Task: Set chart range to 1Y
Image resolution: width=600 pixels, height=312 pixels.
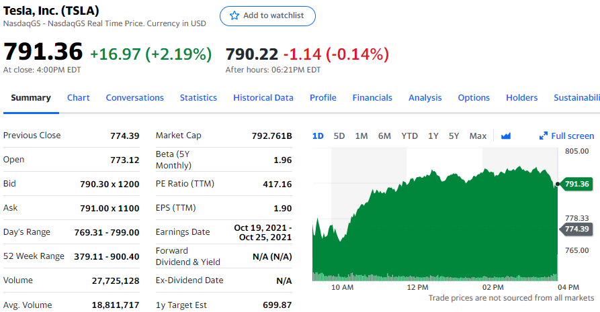Action: 433,136
